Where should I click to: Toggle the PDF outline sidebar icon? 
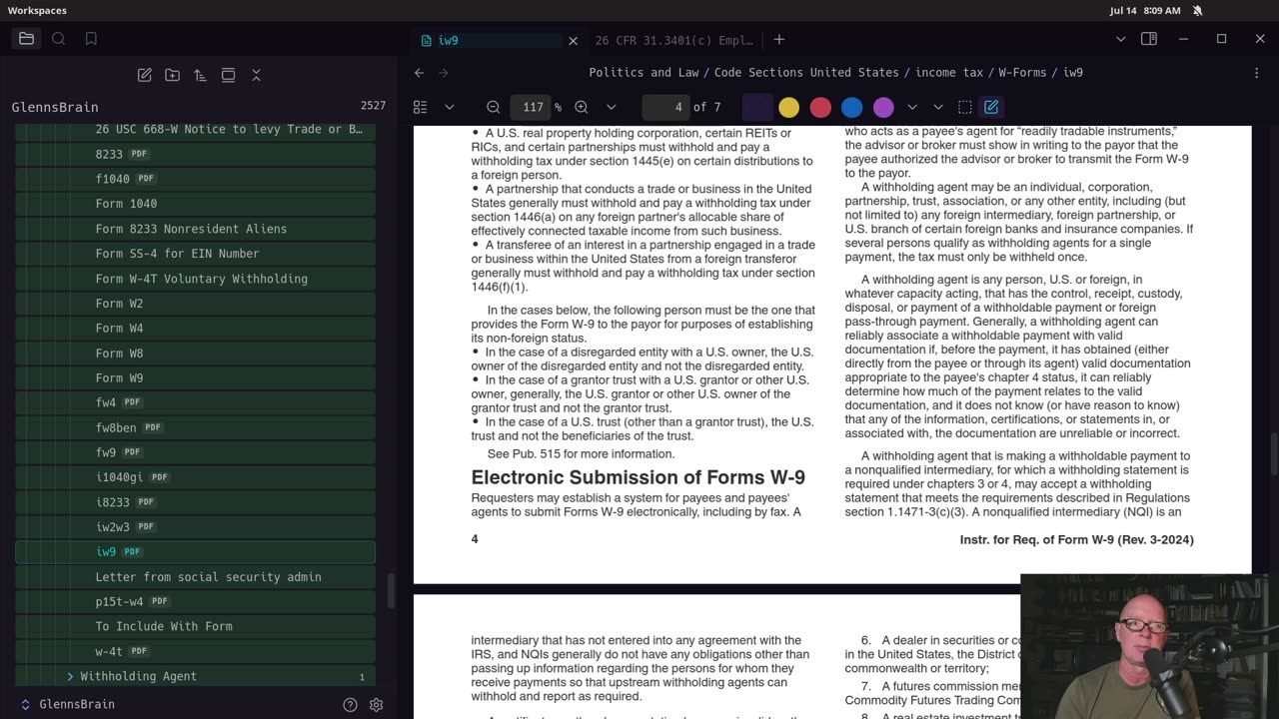pos(421,107)
